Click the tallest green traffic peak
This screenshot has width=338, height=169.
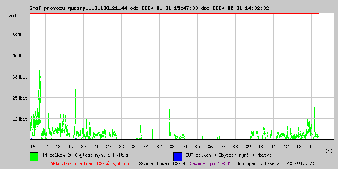(39, 72)
